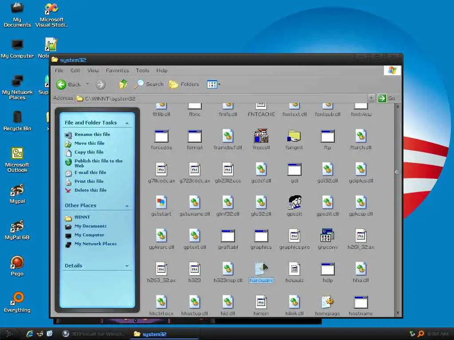The width and height of the screenshot is (454, 340).
Task: Select the homepage file icon
Action: 328,302
